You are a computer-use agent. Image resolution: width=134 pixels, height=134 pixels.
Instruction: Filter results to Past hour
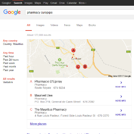(8, 56)
